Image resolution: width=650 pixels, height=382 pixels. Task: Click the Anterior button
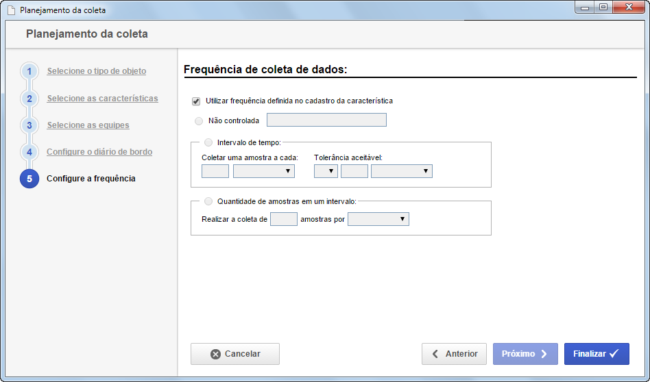coord(455,354)
